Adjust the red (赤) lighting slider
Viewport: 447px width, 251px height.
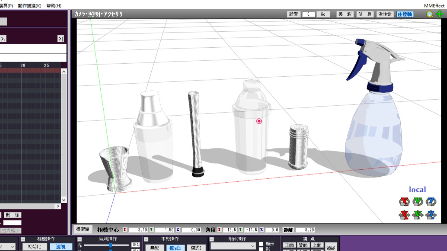111,245
